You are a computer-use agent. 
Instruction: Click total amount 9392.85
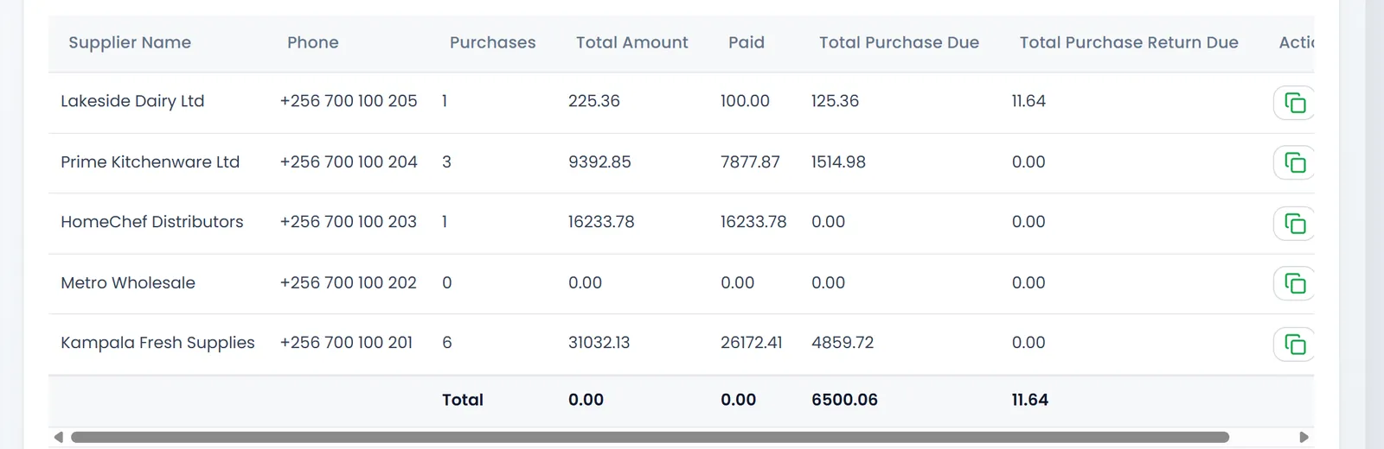pyautogui.click(x=599, y=161)
